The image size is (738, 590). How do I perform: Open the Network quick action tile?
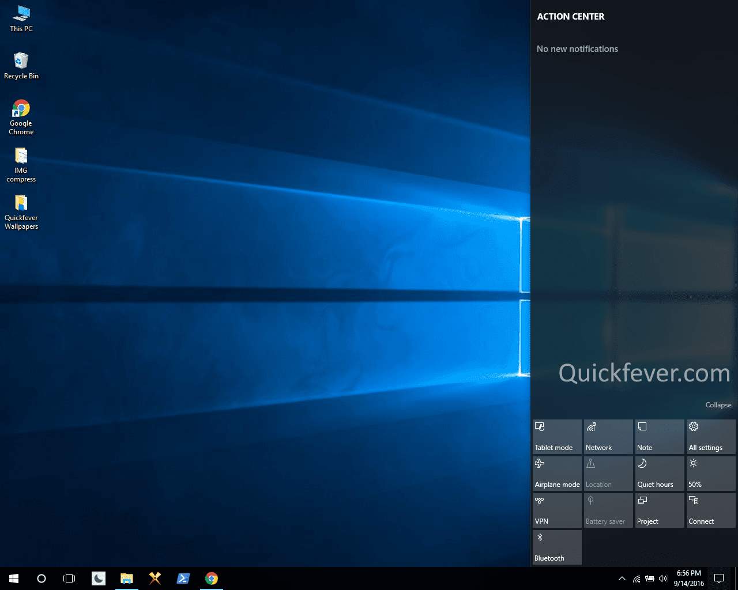coord(608,437)
